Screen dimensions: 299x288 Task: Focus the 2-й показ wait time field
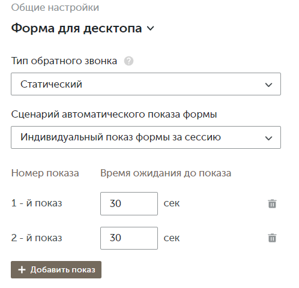(129, 238)
